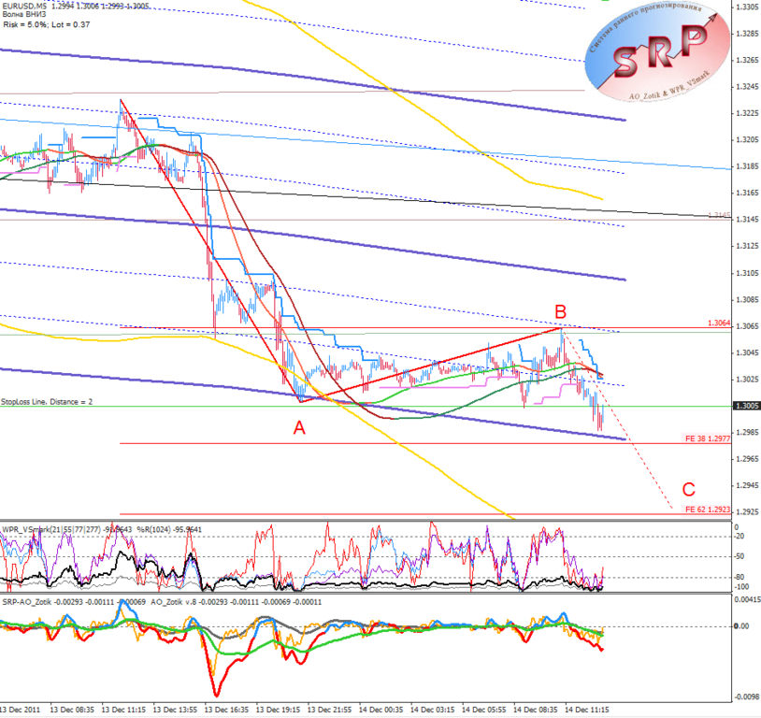Screen dimensions: 761x718
Task: Click the 14 Dec 00:35 time label
Action: pos(381,710)
